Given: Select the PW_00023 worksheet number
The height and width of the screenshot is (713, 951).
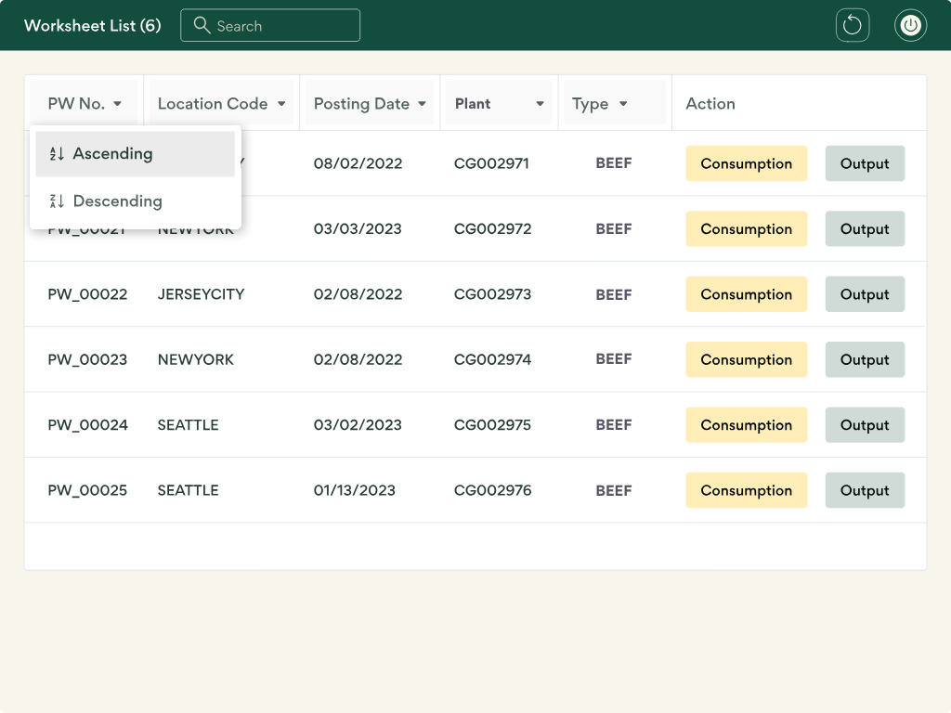Looking at the screenshot, I should (x=87, y=359).
